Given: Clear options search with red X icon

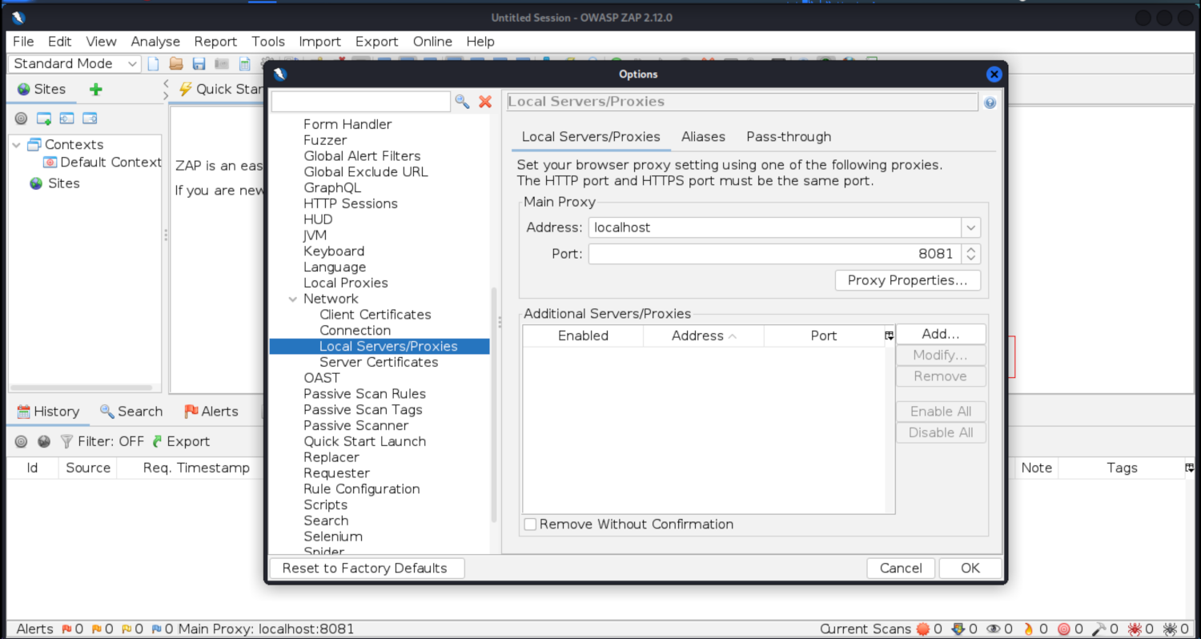Looking at the screenshot, I should click(x=484, y=101).
